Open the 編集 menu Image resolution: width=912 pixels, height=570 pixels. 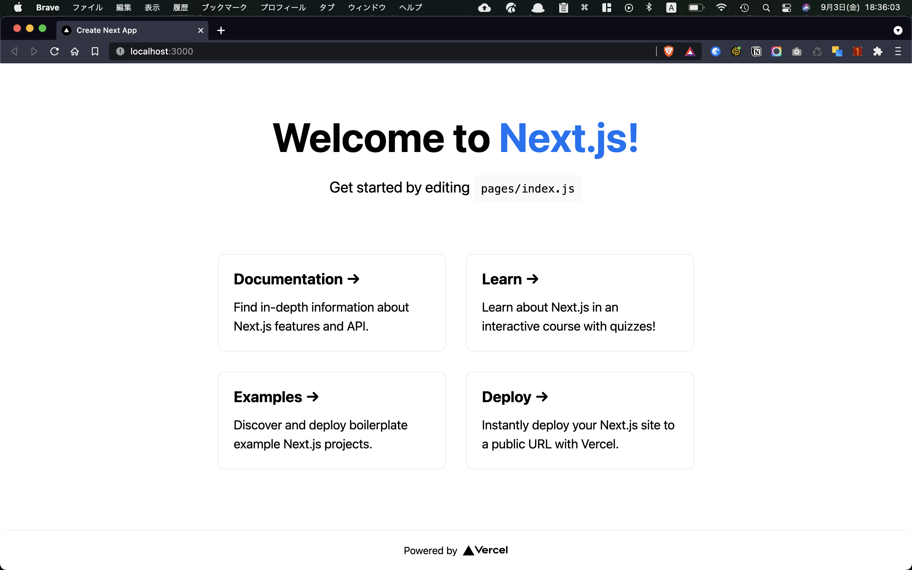[x=123, y=8]
